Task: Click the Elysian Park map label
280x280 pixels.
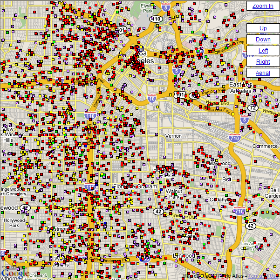Action: pyautogui.click(x=147, y=8)
